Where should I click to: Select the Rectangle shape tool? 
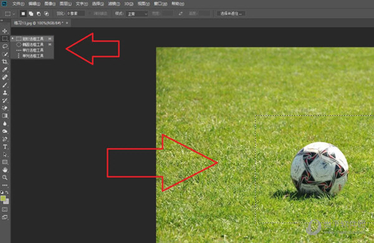point(5,162)
